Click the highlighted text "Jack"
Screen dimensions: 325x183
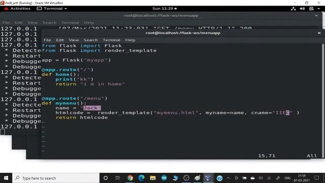92,108
